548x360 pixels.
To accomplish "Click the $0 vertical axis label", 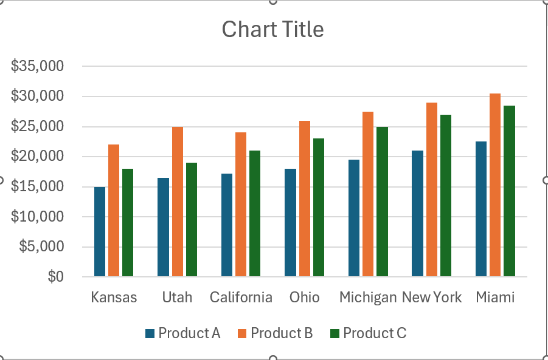I will pyautogui.click(x=55, y=277).
